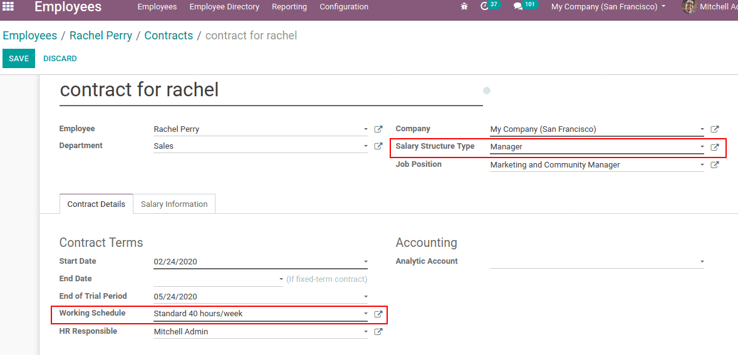Open external link for Company field
Viewport: 738px width, 355px height.
click(714, 129)
